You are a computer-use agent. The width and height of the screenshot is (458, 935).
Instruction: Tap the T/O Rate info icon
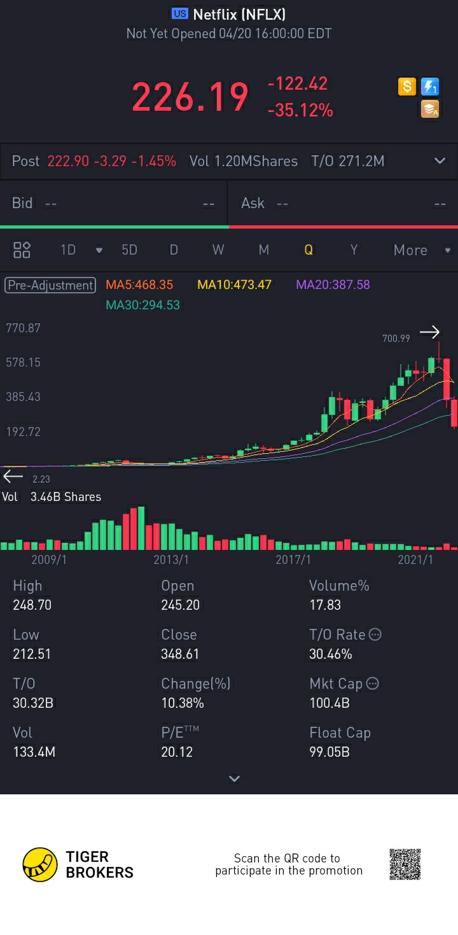375,635
